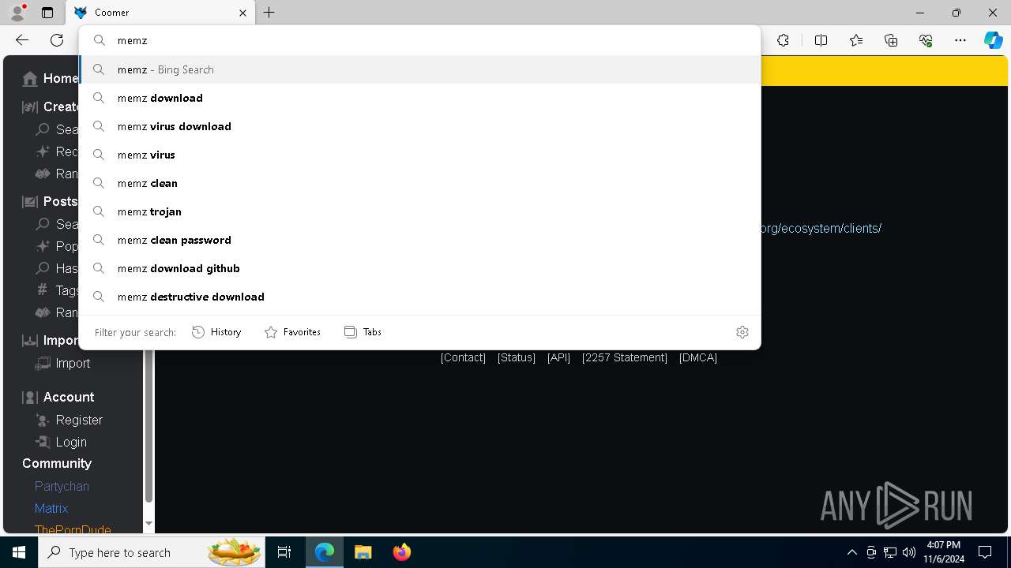Open Browser essentials heart icon

point(926,40)
